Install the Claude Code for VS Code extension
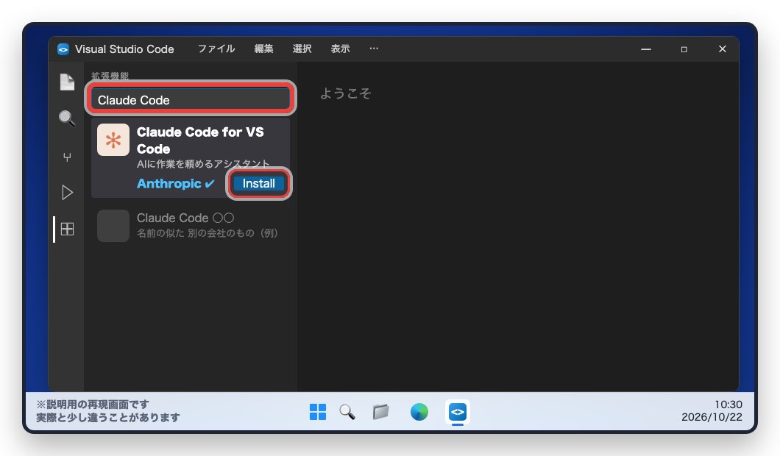Screen dimensions: 780x456 tap(259, 183)
